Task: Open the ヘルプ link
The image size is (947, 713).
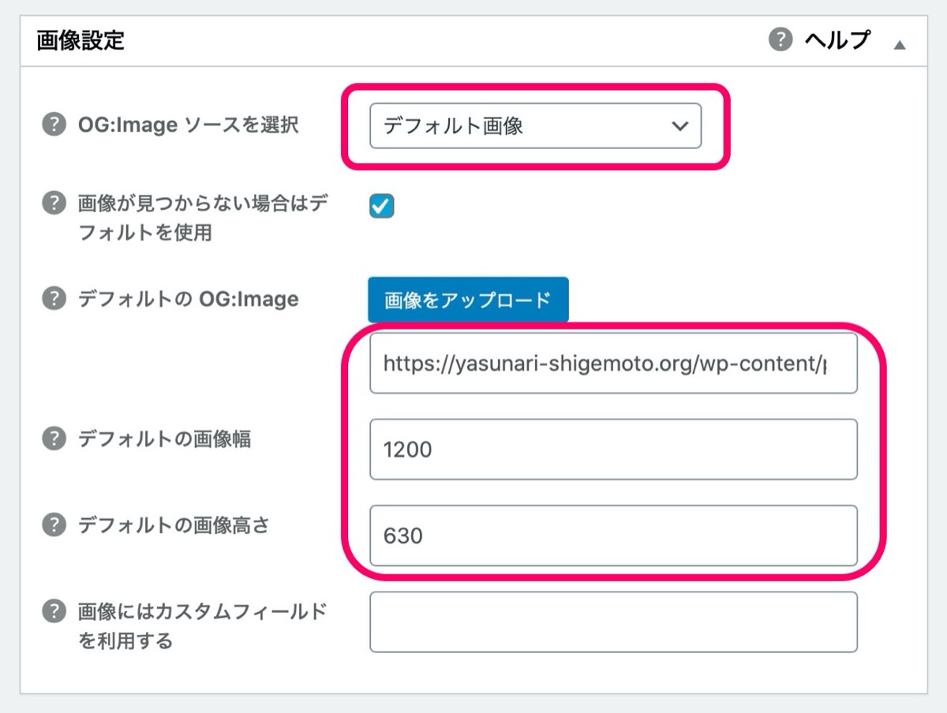Action: pyautogui.click(x=837, y=39)
